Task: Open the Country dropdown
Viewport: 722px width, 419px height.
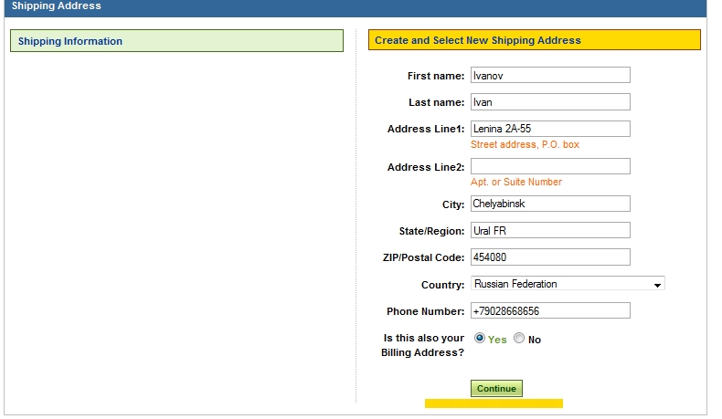Action: click(x=568, y=284)
